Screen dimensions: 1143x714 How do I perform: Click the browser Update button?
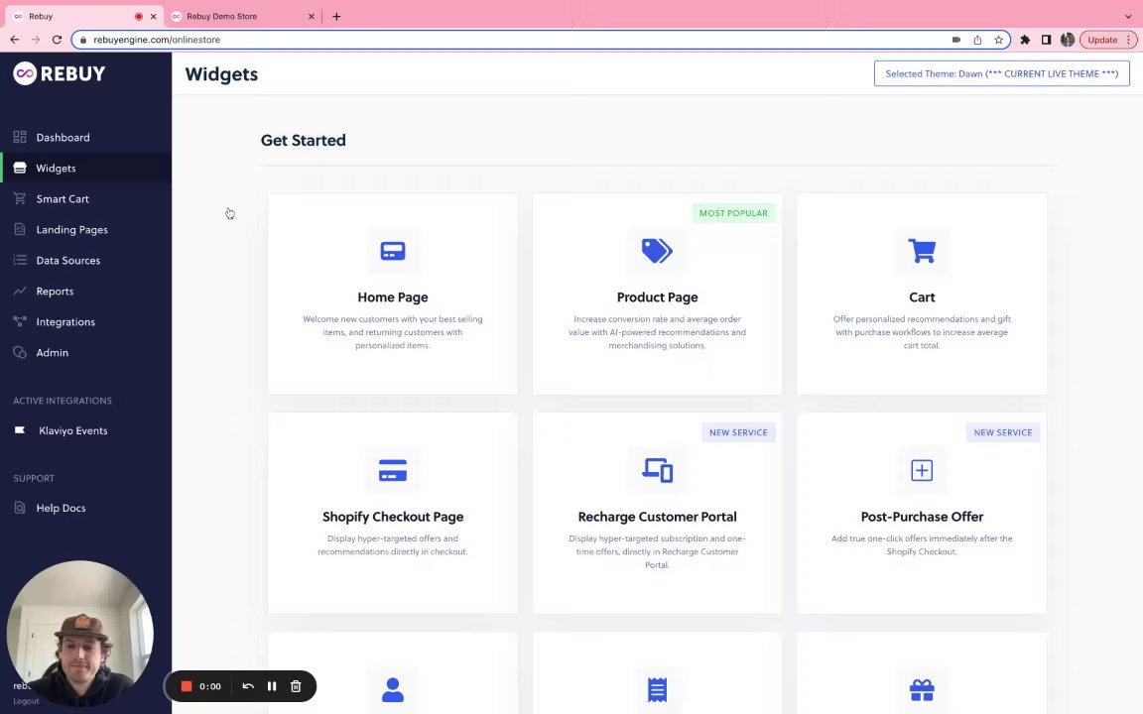coord(1108,40)
